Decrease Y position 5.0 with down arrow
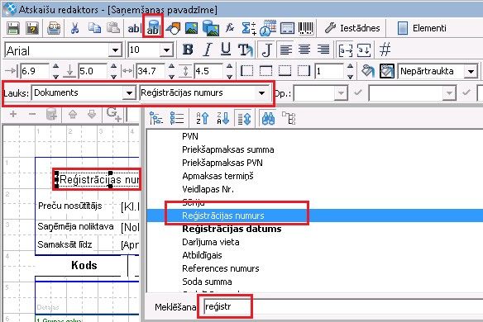The height and width of the screenshot is (322, 483). click(113, 76)
